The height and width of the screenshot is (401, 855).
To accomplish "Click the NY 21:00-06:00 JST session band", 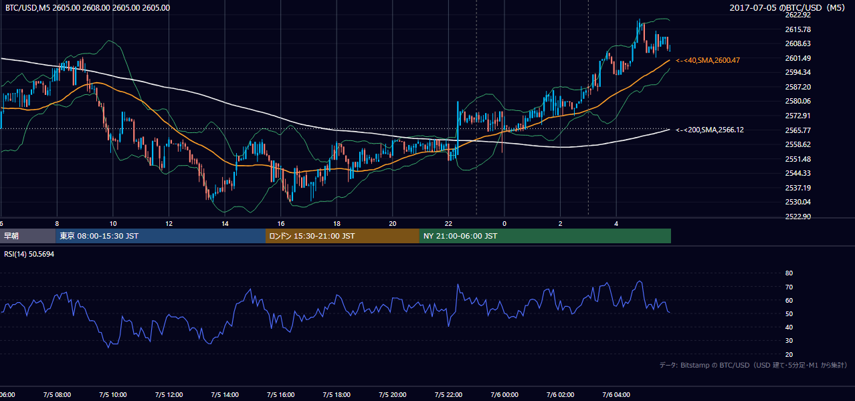I will point(545,236).
